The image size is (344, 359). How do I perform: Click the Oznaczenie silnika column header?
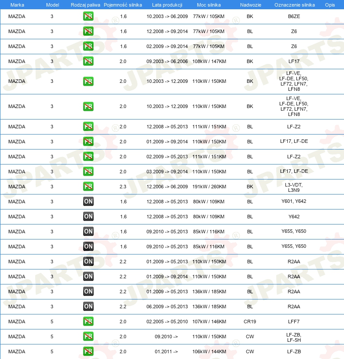(x=294, y=4)
